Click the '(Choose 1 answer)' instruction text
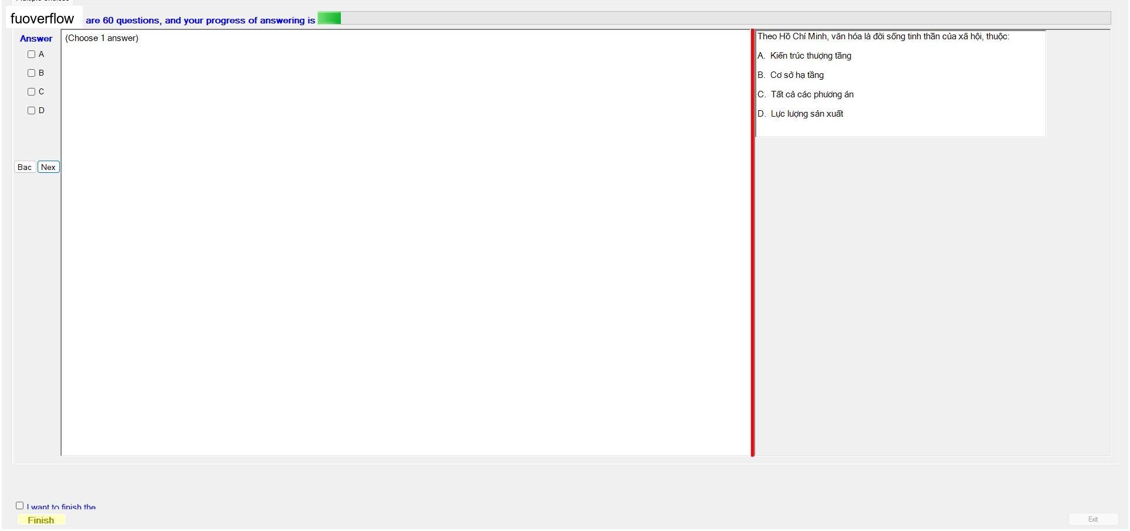1130x531 pixels. 102,38
